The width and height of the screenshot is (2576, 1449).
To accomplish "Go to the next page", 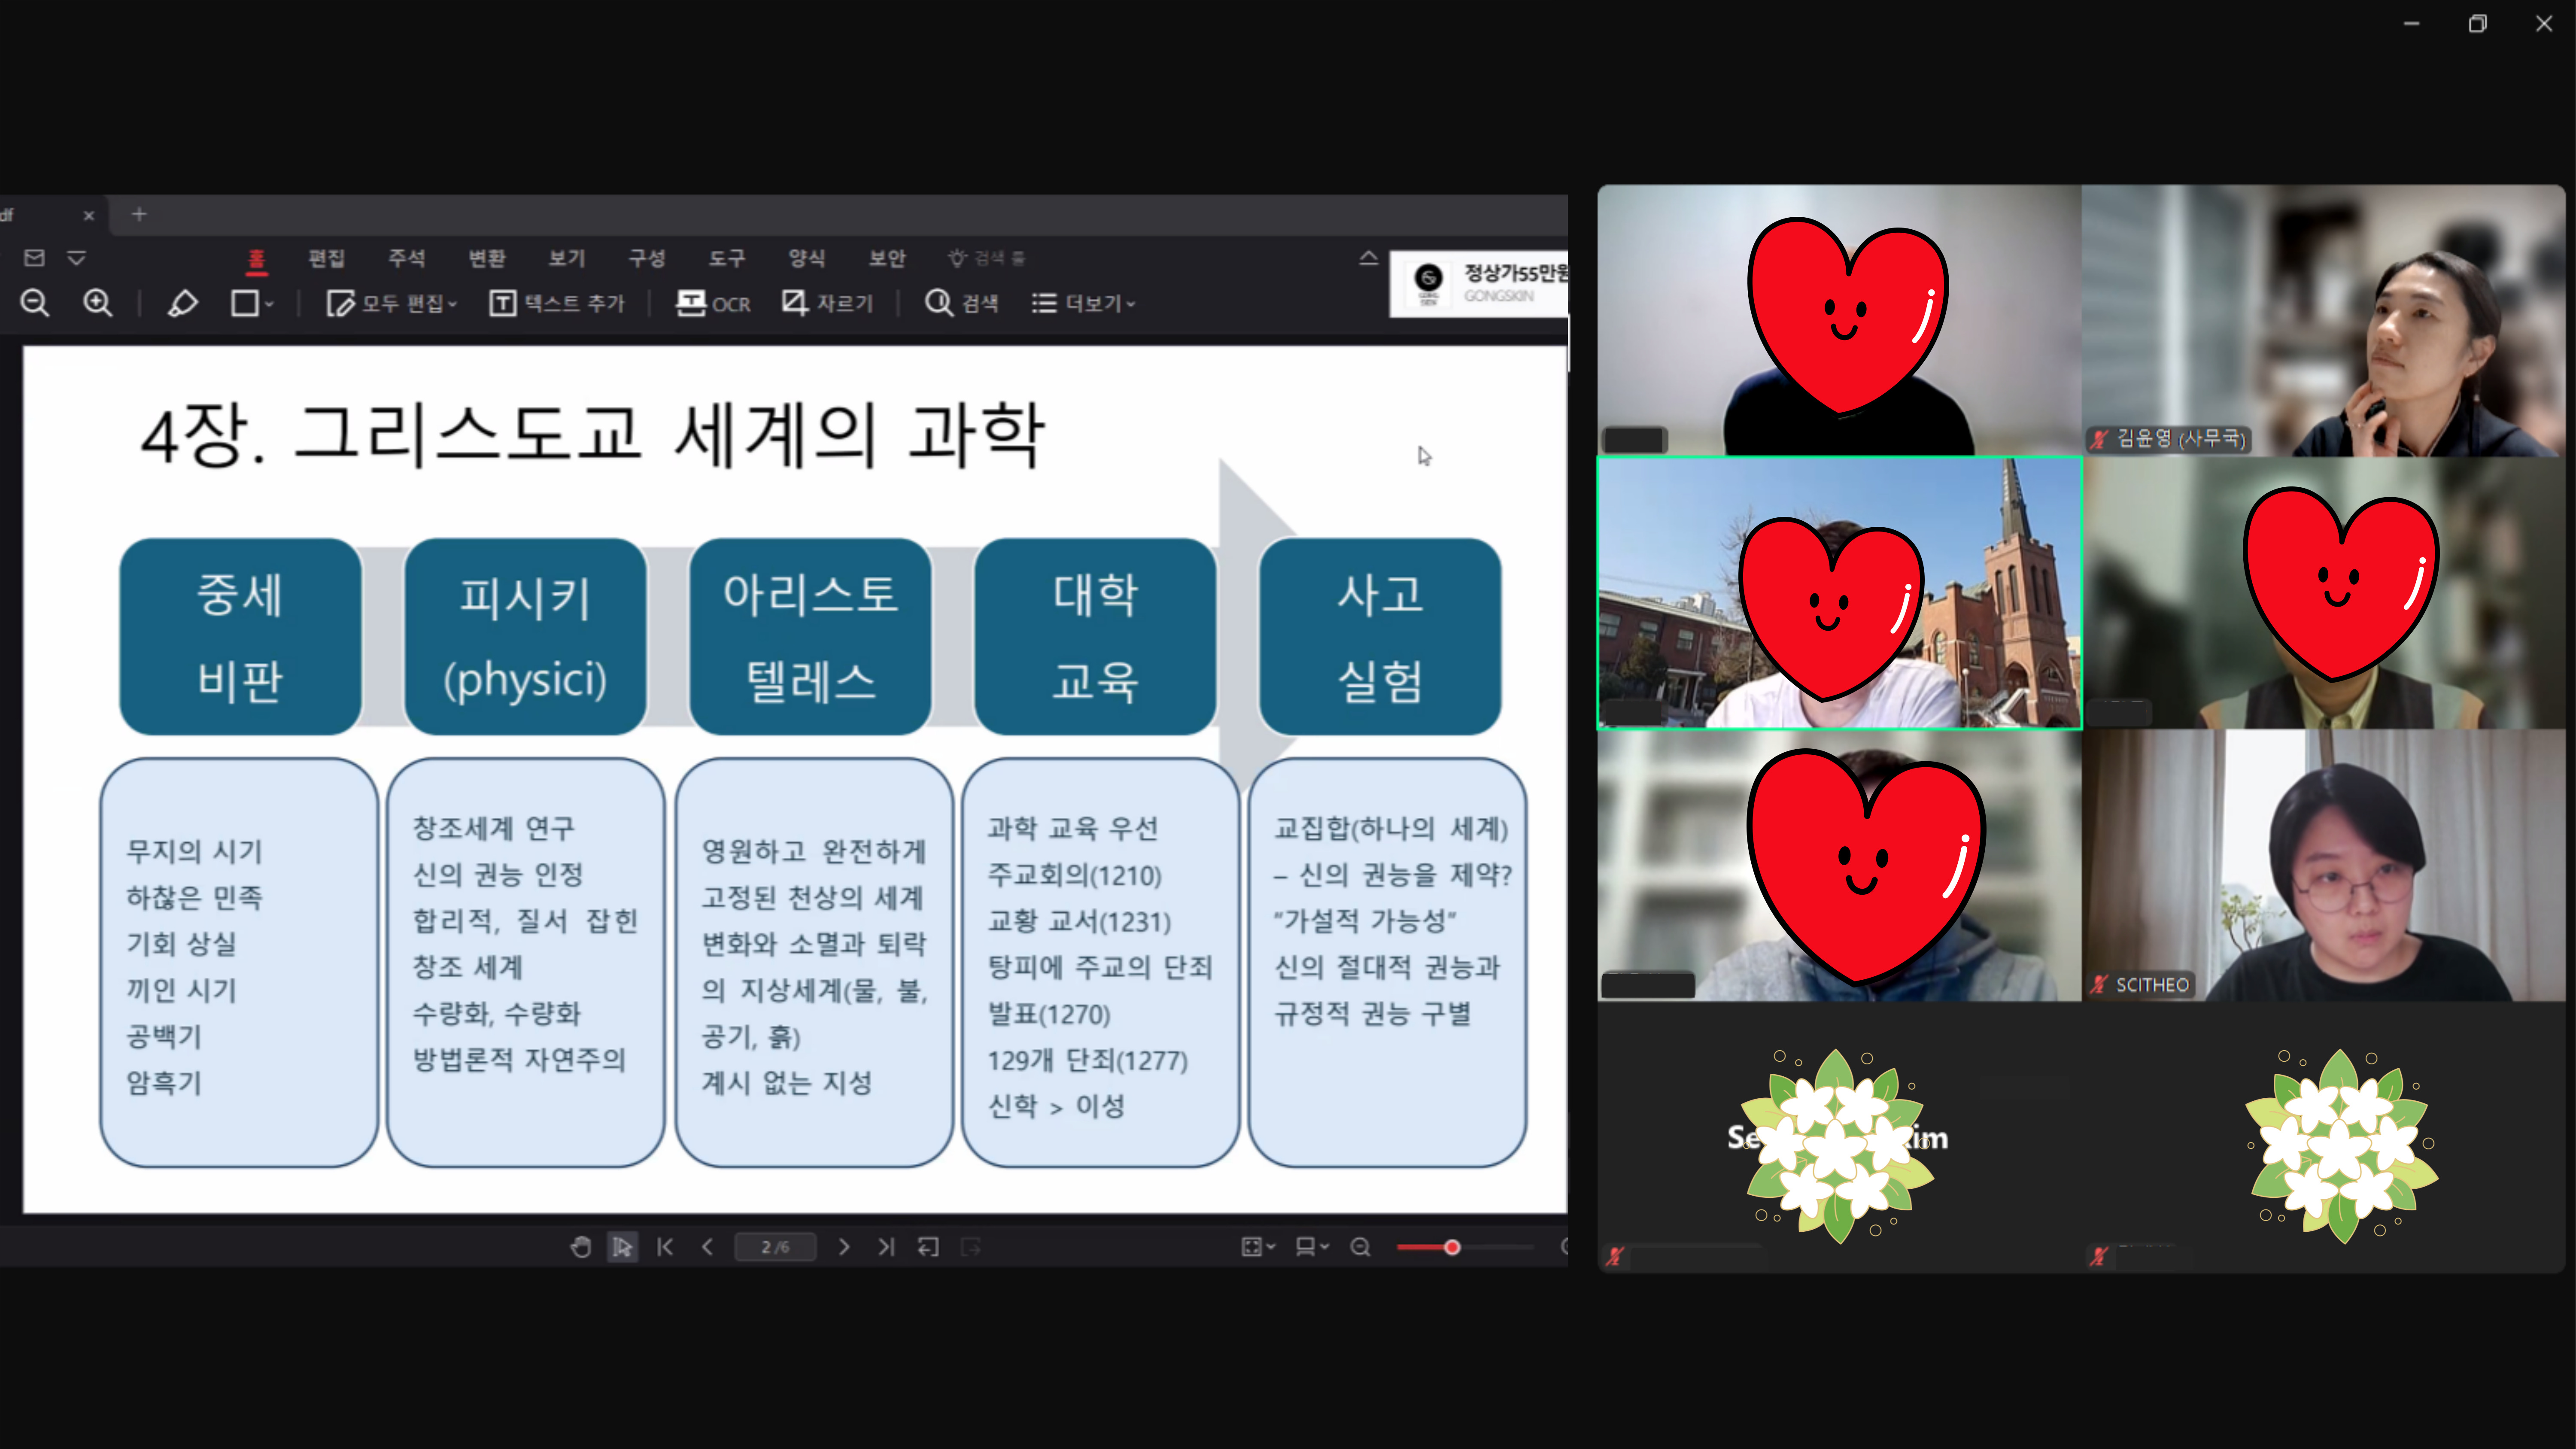I will click(x=844, y=1247).
